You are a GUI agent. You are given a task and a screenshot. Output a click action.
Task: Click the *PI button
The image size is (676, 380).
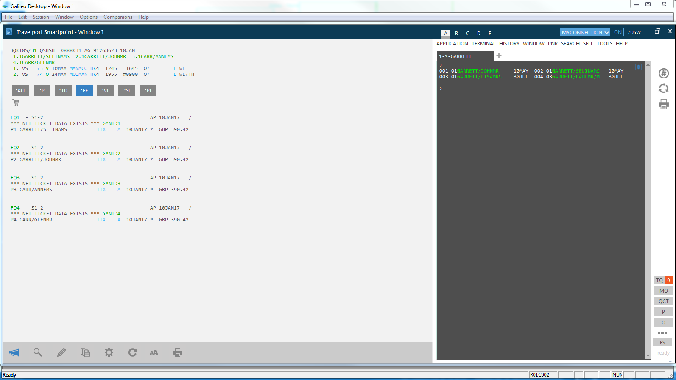[x=148, y=90]
